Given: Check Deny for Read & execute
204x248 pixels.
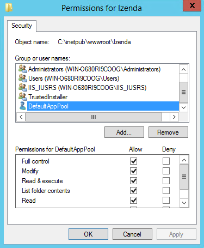Looking at the screenshot, I should pos(166,180).
